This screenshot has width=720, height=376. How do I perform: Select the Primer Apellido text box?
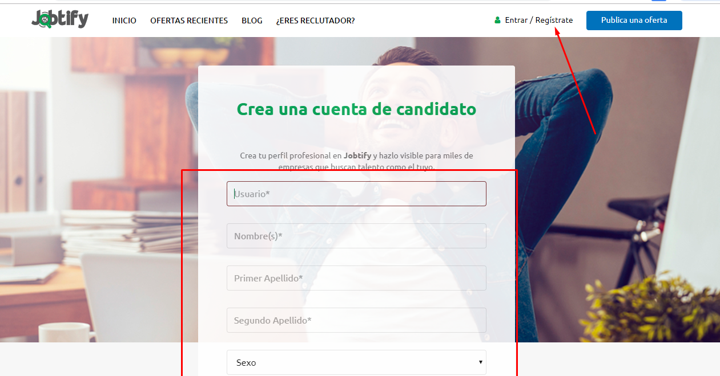point(356,278)
